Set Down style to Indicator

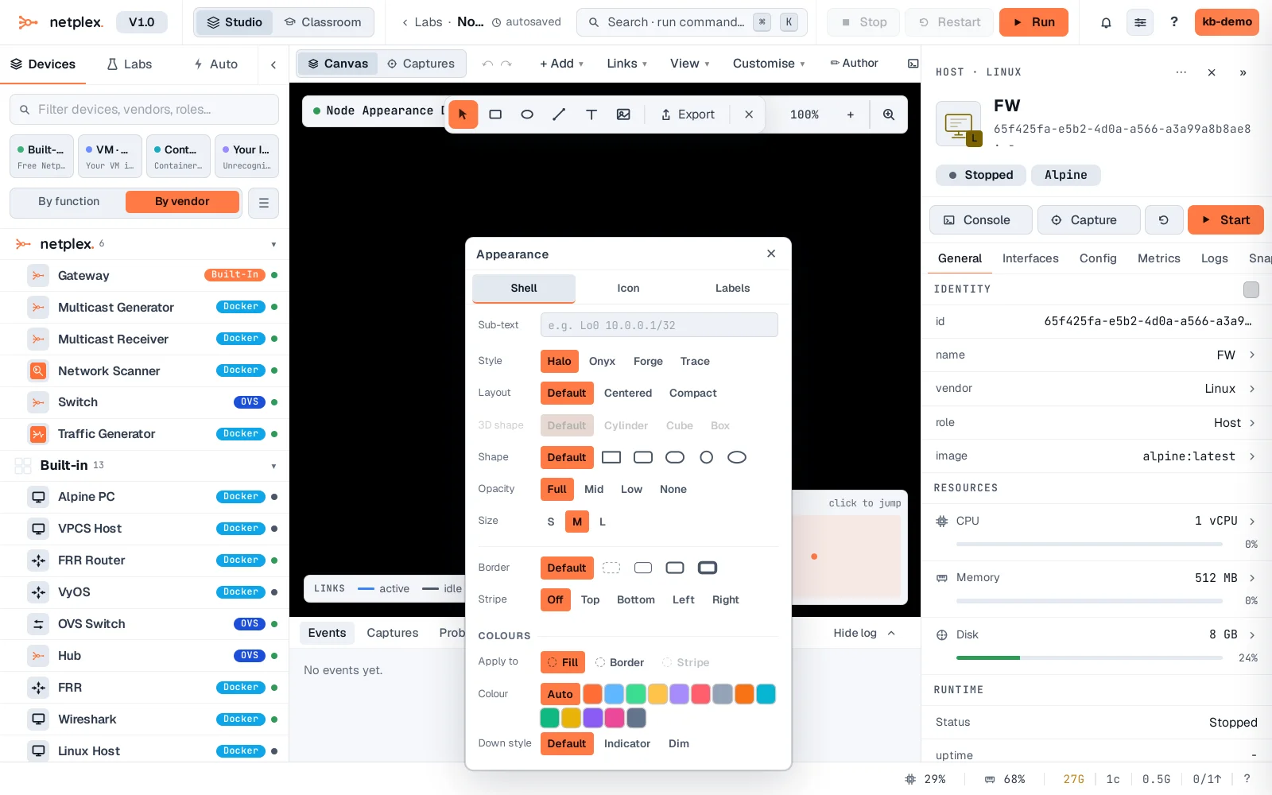pyautogui.click(x=627, y=743)
